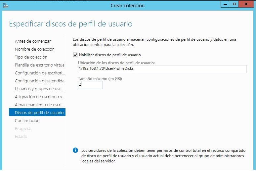Select the Almacenamiento de escritorio step
This screenshot has height=171, width=256.
40,105
